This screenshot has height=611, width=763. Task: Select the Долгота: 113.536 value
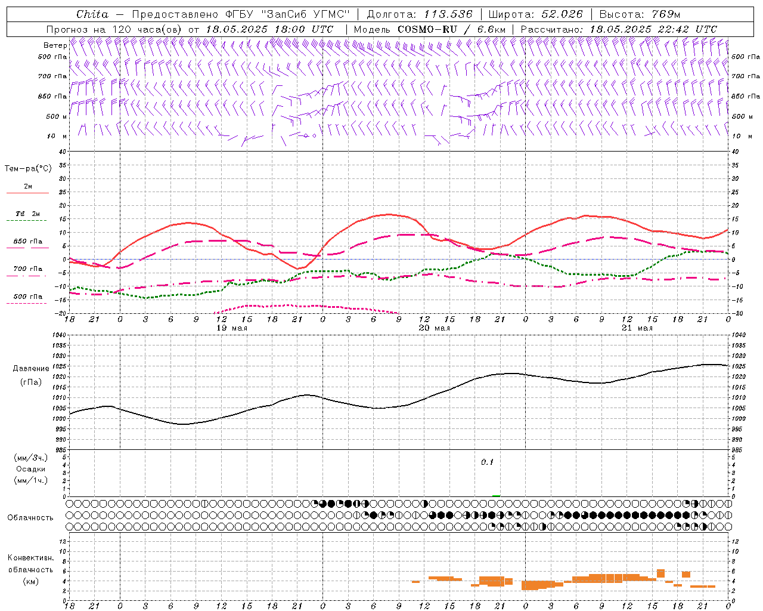tap(420, 14)
